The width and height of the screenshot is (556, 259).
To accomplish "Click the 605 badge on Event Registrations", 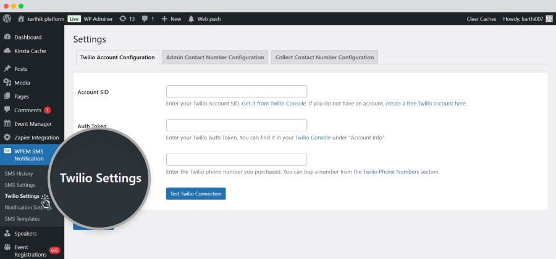I will point(54,250).
